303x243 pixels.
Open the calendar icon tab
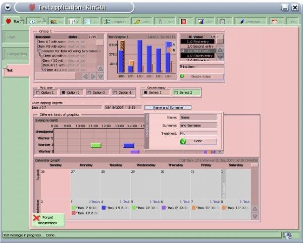pyautogui.click(x=277, y=21)
